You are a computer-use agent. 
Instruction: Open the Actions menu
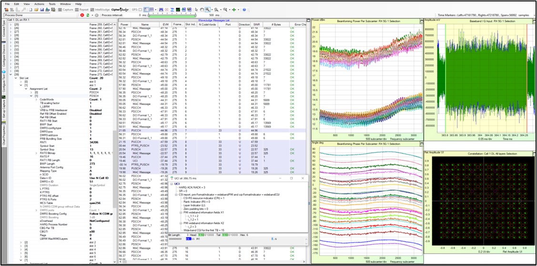click(x=39, y=4)
